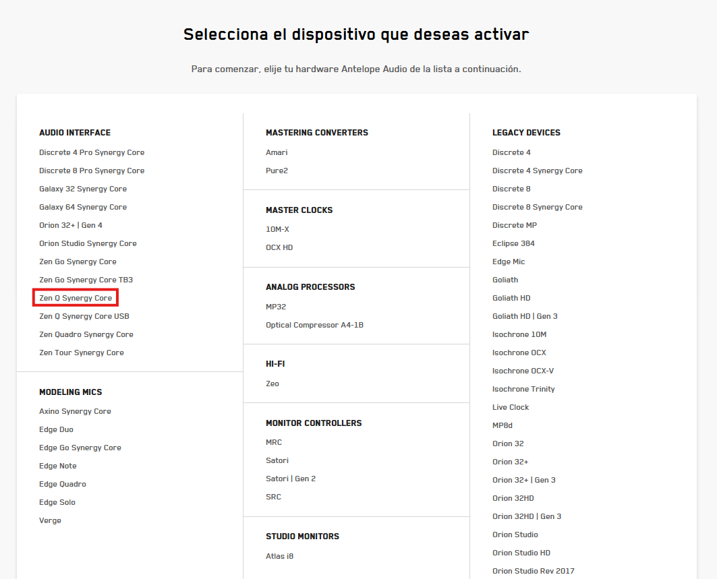The height and width of the screenshot is (579, 717).
Task: Select Satori | Gen 2
Action: (x=291, y=479)
